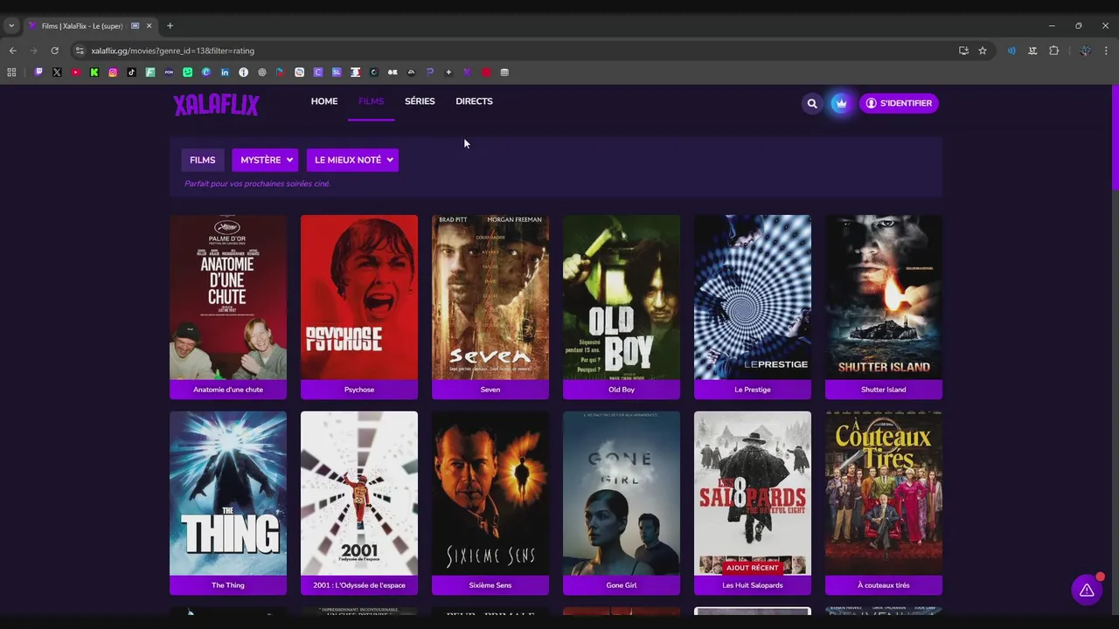The height and width of the screenshot is (629, 1119).
Task: Open the À couteaux tirés poster
Action: 884,494
